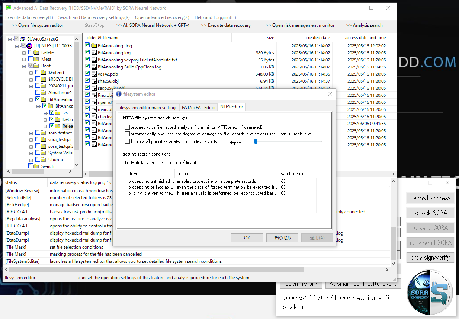
Task: Enable file record analysis from mirror MFT
Action: tap(128, 127)
